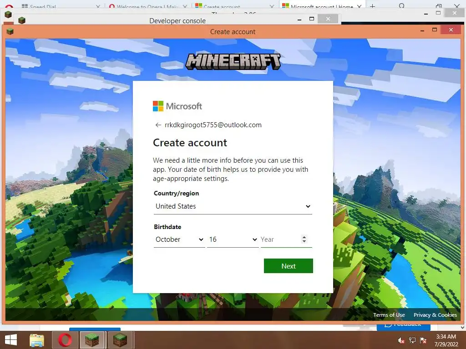Click the green Next button
The height and width of the screenshot is (349, 466).
click(288, 266)
